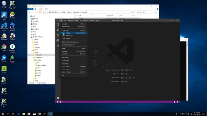Click the Windows Start button

3,114
